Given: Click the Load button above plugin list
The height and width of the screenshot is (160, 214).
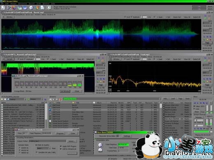Looking at the screenshot, I should point(173,98).
